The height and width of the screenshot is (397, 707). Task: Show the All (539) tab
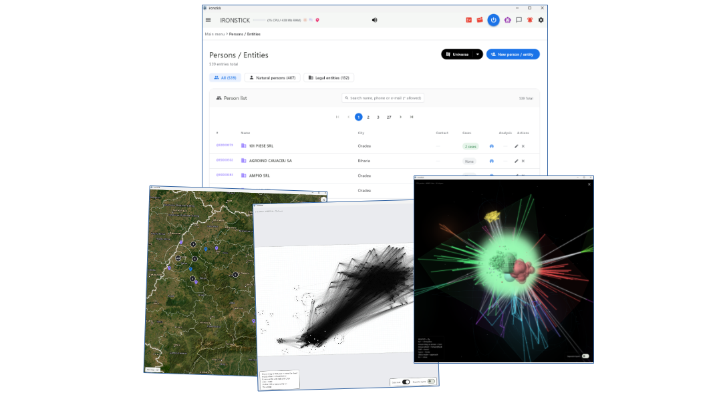click(225, 78)
